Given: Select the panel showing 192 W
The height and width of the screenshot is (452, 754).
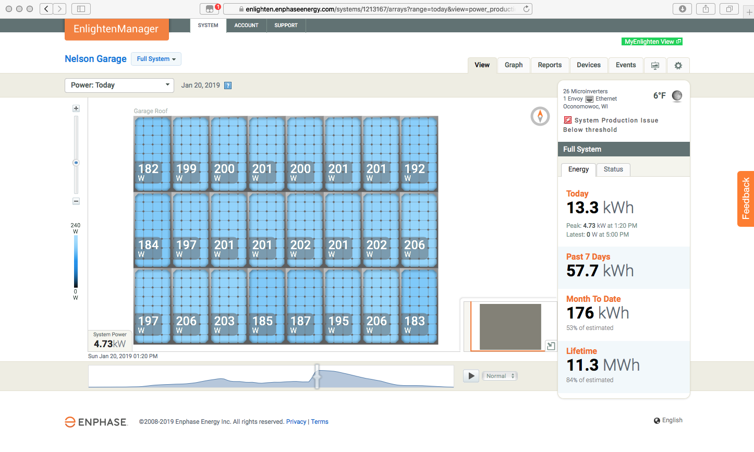Looking at the screenshot, I should coord(419,154).
